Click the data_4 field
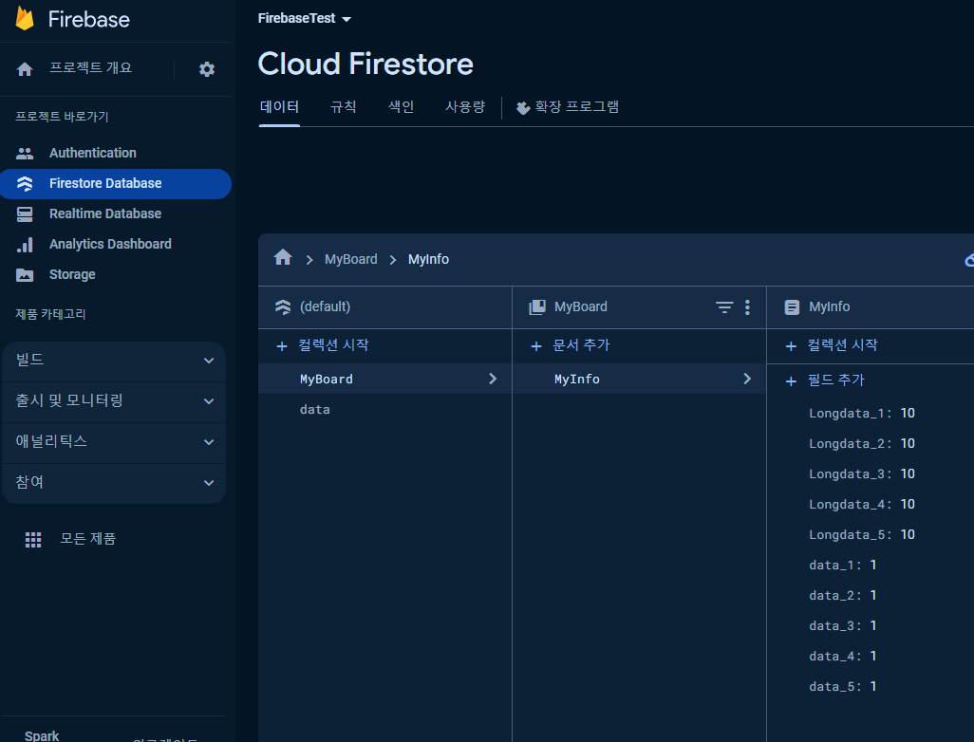This screenshot has height=742, width=974. point(843,657)
